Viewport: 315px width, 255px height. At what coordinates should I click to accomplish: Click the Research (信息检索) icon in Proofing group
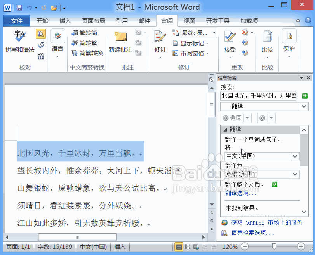(x=41, y=33)
